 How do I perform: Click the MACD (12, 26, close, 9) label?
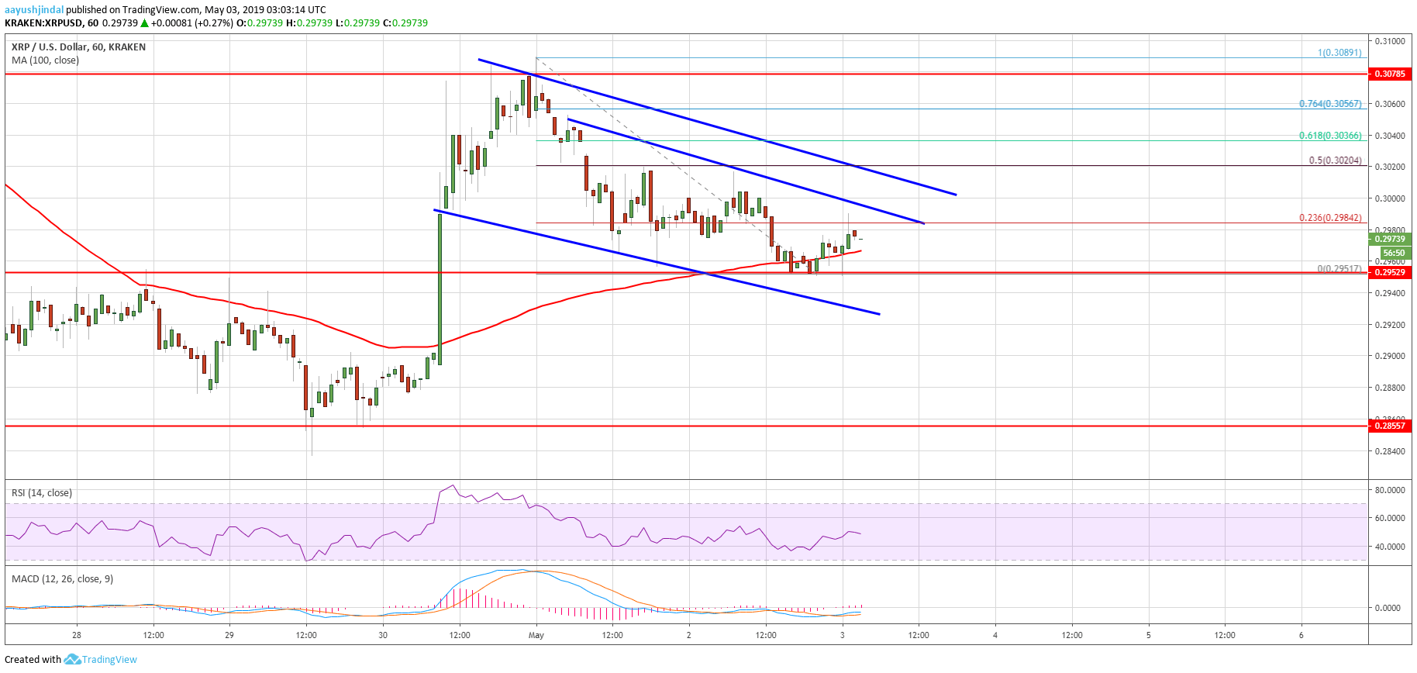63,579
